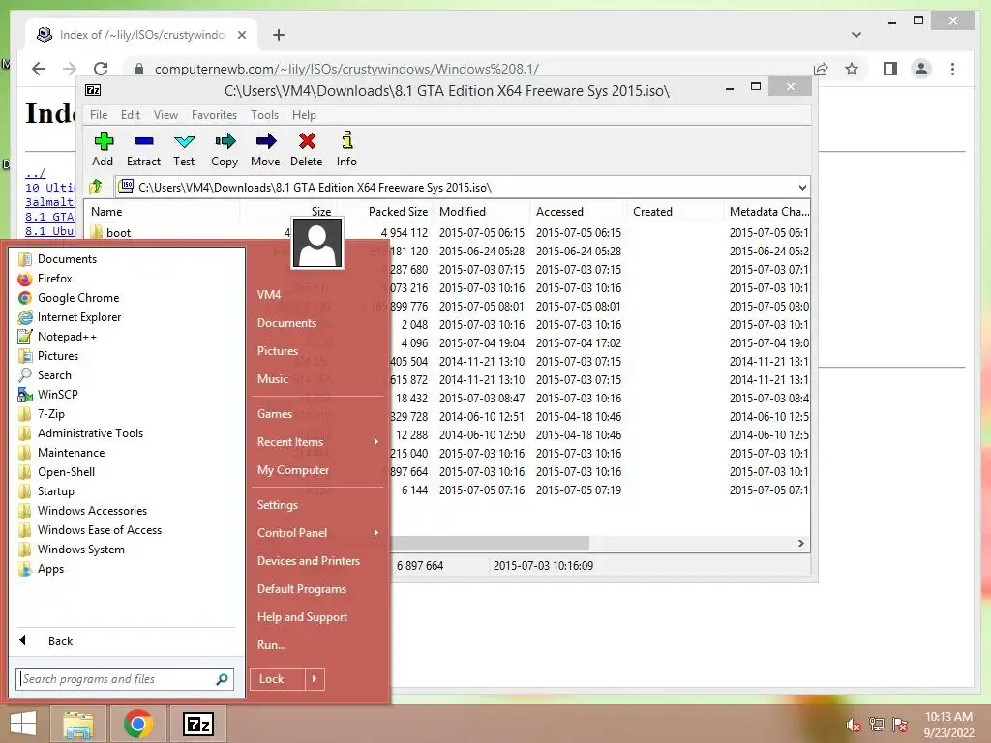991x743 pixels.
Task: Go up one folder with the up-arrow icon
Action: pos(96,187)
